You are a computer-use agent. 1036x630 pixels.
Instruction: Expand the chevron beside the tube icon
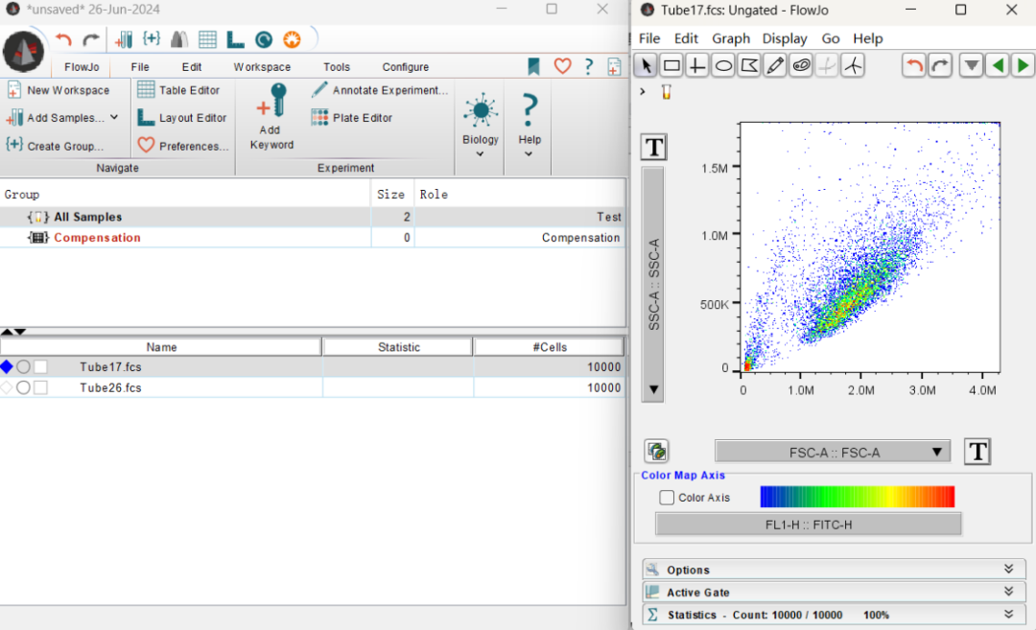(642, 92)
